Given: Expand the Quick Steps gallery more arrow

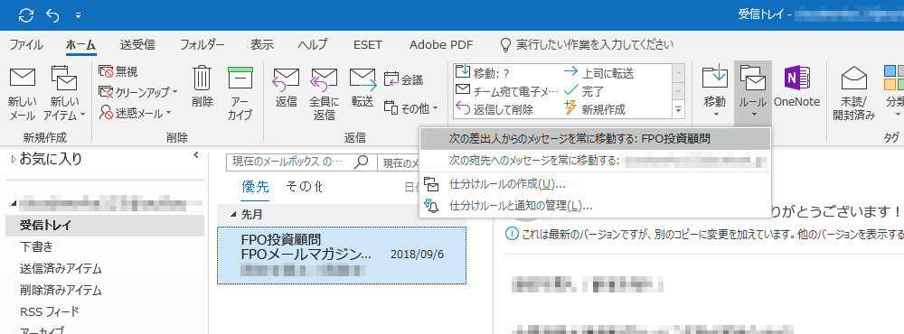Looking at the screenshot, I should (x=679, y=109).
